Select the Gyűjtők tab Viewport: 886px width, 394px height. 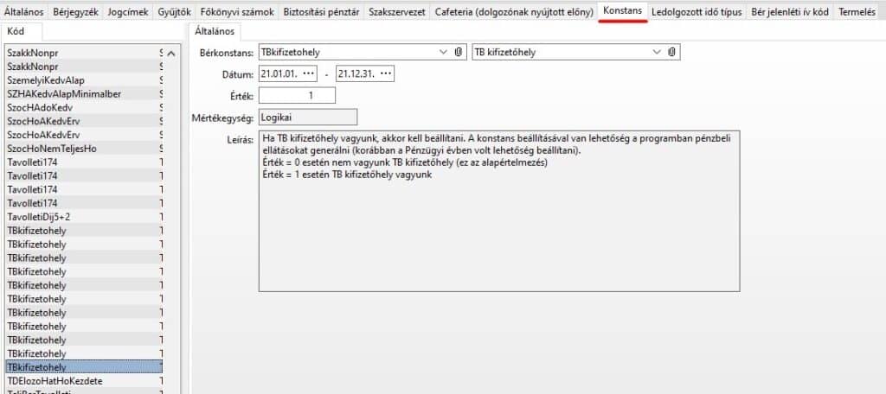point(175,11)
